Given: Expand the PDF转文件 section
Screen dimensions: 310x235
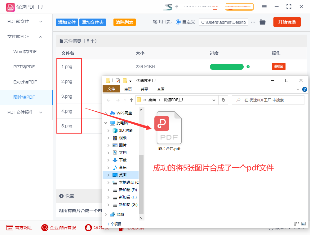Looking at the screenshot, I should [41, 21].
